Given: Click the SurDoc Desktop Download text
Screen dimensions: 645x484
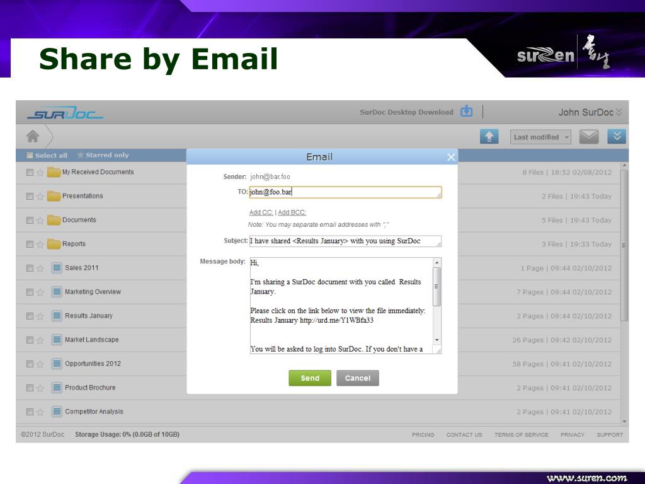Looking at the screenshot, I should click(x=406, y=112).
